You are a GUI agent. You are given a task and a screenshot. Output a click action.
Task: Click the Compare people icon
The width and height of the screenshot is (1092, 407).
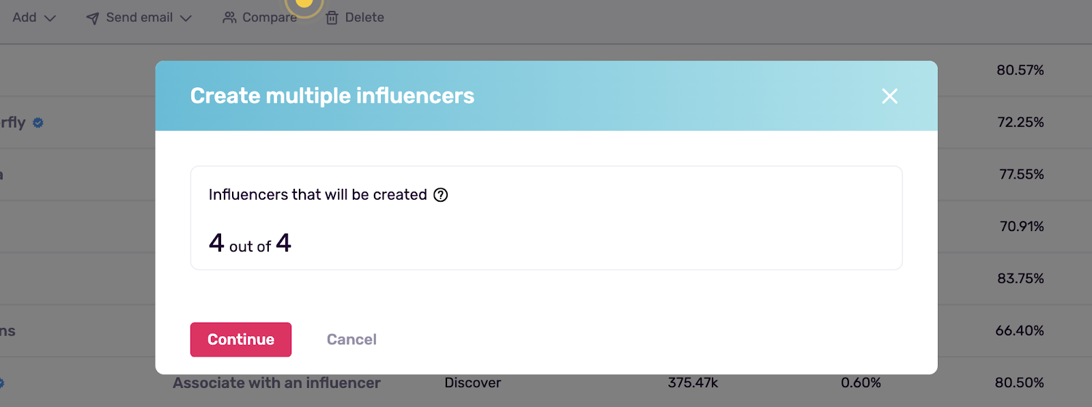coord(229,18)
